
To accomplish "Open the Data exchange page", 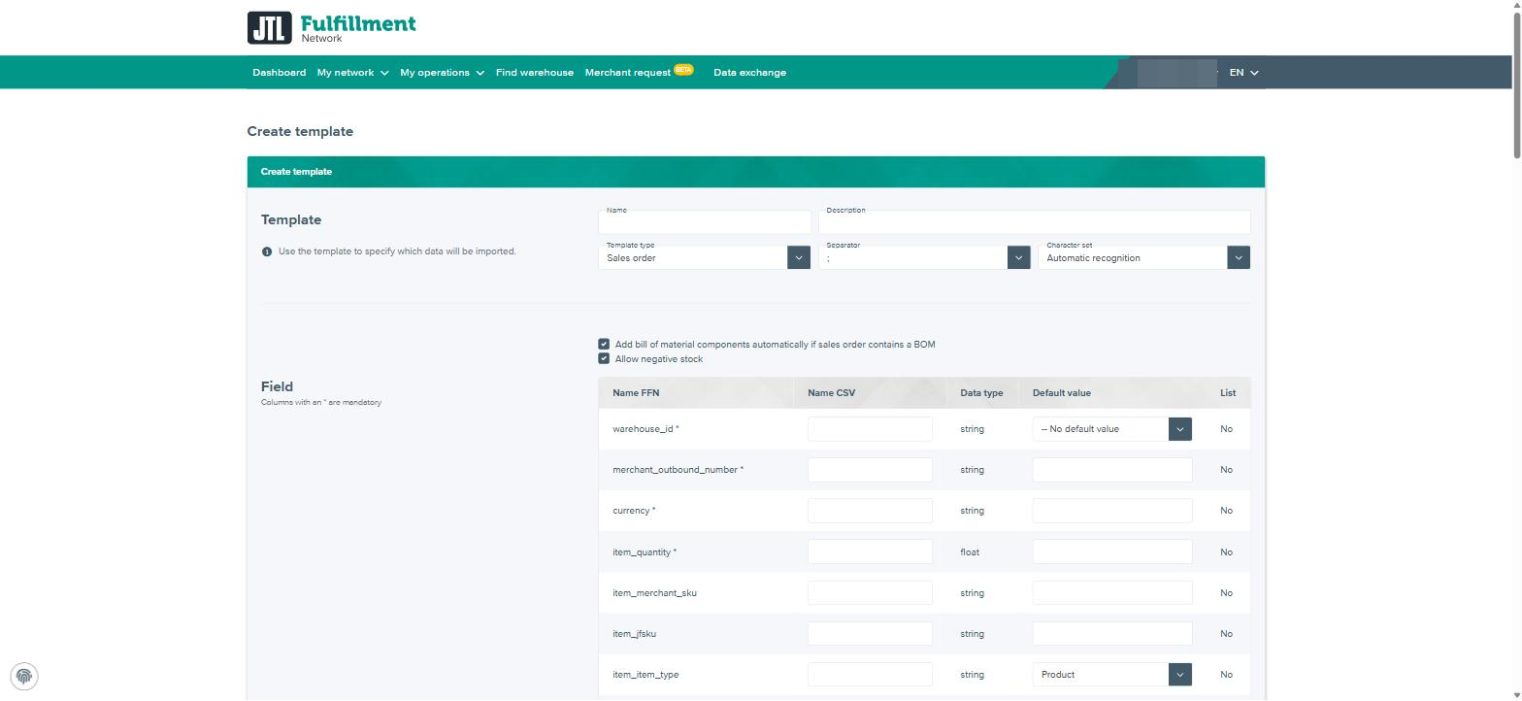I will tap(749, 73).
